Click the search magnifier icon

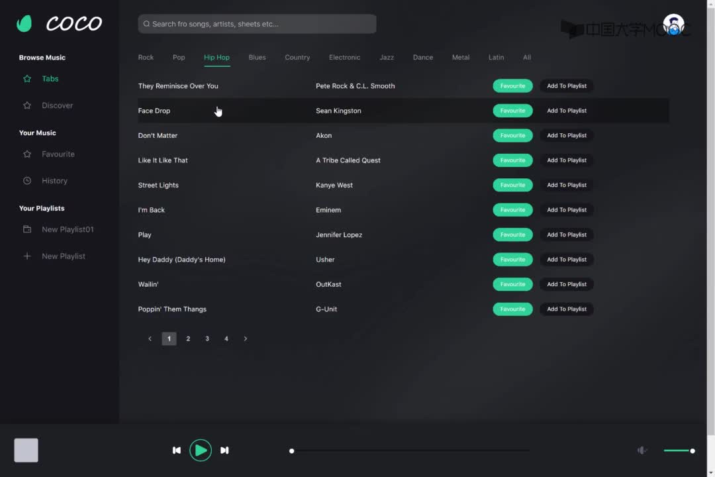(146, 24)
